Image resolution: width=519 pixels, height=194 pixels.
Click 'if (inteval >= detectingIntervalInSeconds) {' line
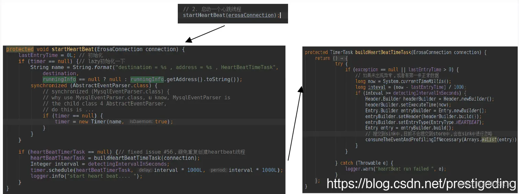pyautogui.click(x=411, y=93)
